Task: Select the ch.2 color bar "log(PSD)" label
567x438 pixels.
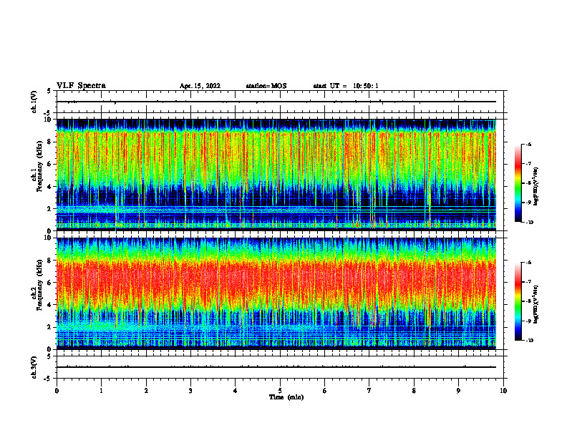Action: pos(536,305)
